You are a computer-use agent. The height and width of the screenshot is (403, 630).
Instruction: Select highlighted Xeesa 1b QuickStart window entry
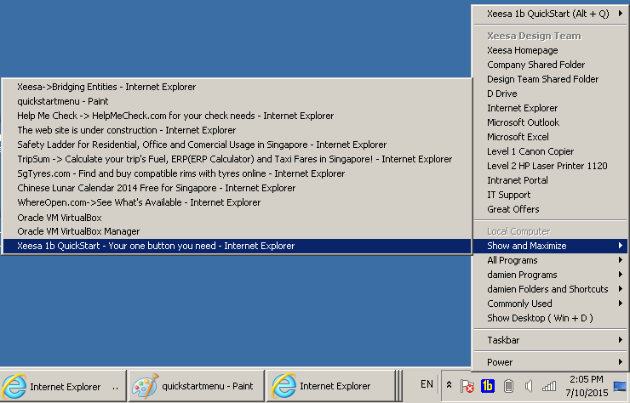pyautogui.click(x=237, y=246)
